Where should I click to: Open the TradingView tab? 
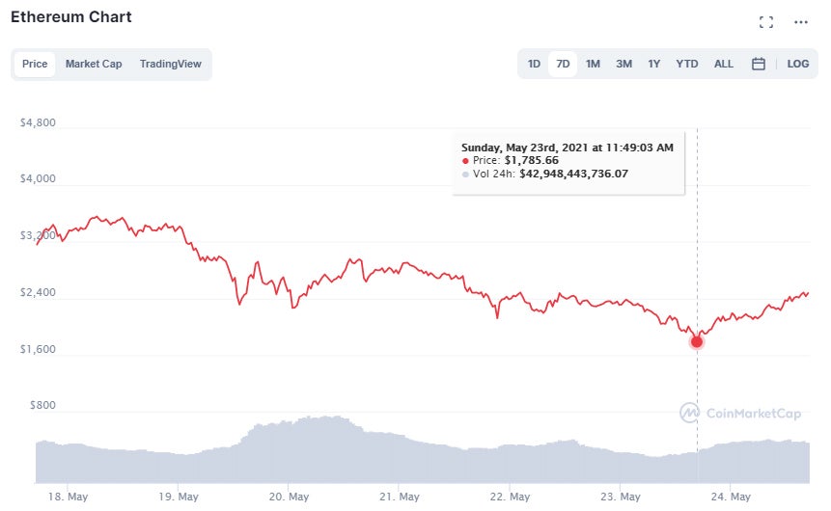click(171, 64)
